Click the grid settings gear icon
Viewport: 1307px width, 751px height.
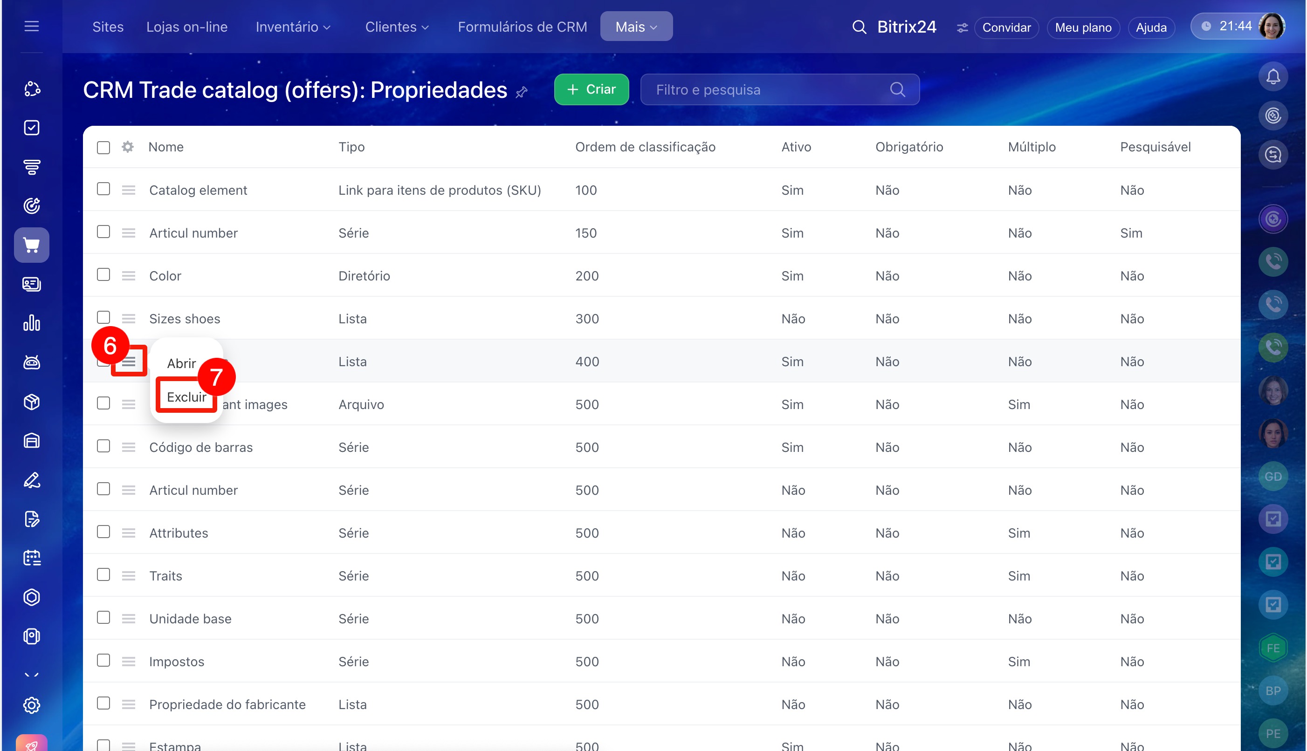[127, 147]
